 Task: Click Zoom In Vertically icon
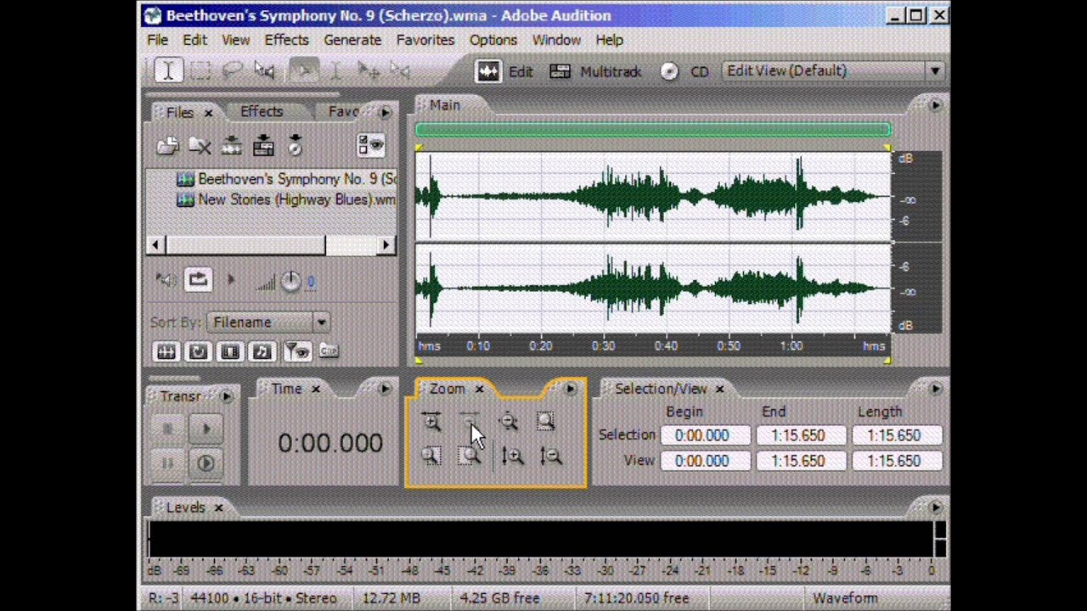tap(512, 457)
